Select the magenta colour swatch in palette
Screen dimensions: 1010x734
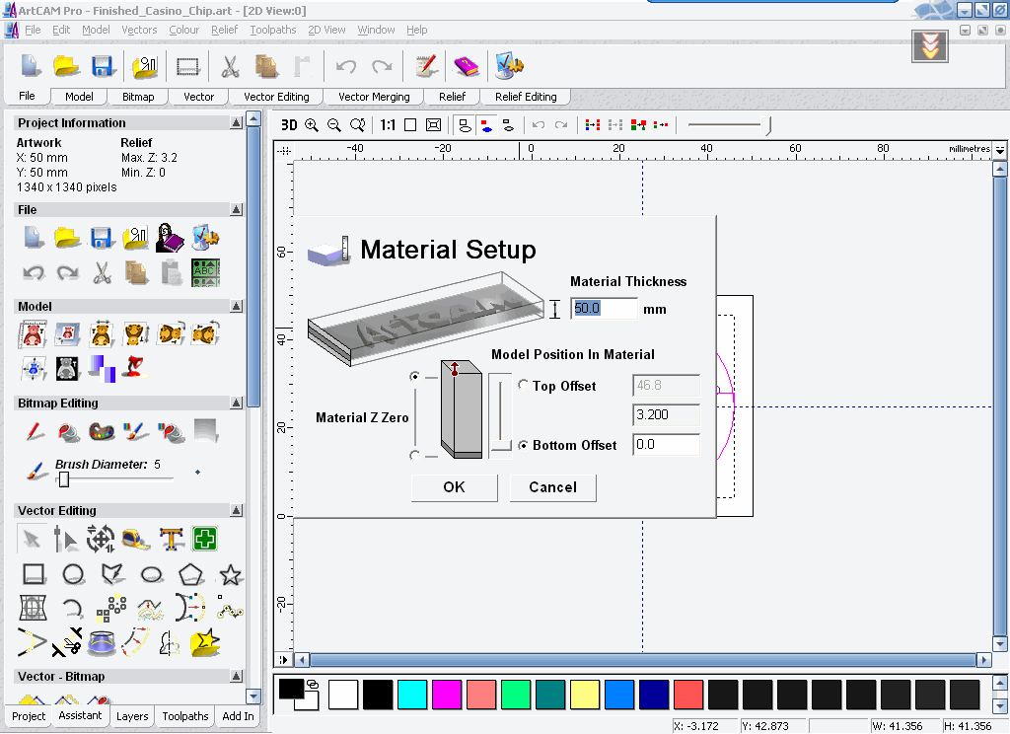coord(447,695)
